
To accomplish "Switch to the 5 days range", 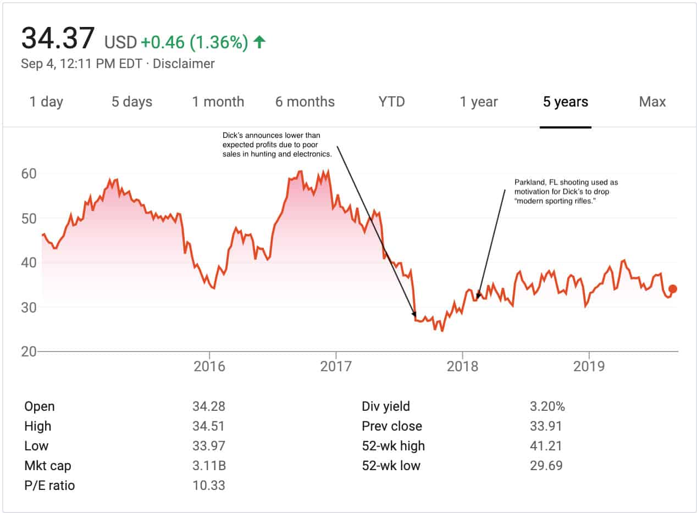I will pos(132,102).
